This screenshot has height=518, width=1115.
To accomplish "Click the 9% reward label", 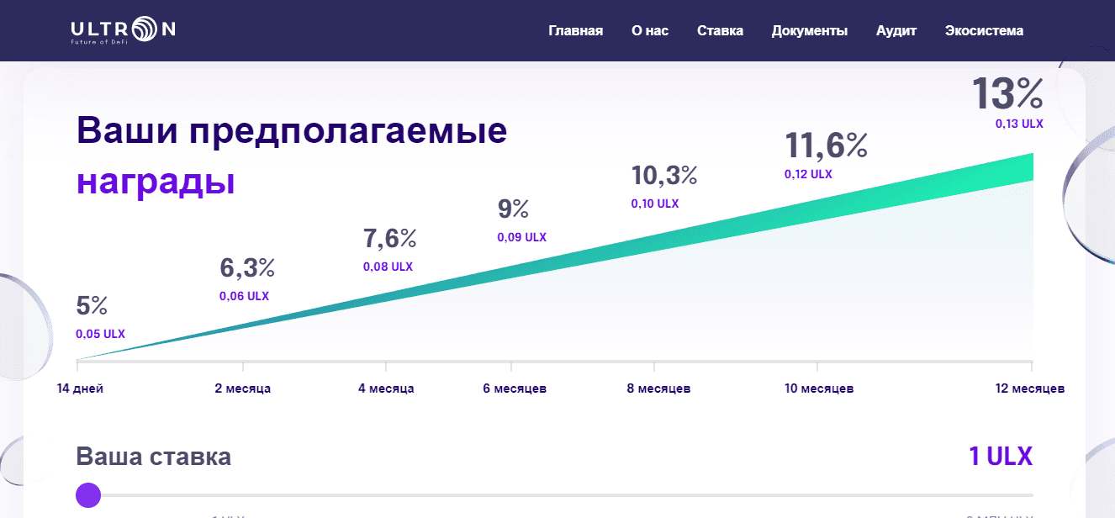I will pyautogui.click(x=511, y=207).
